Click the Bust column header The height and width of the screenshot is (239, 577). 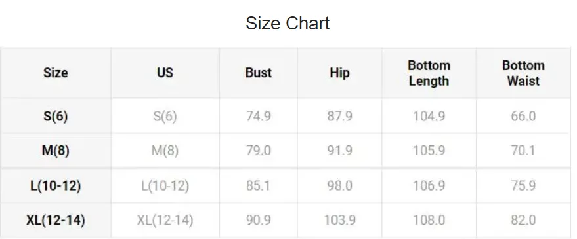pos(259,73)
